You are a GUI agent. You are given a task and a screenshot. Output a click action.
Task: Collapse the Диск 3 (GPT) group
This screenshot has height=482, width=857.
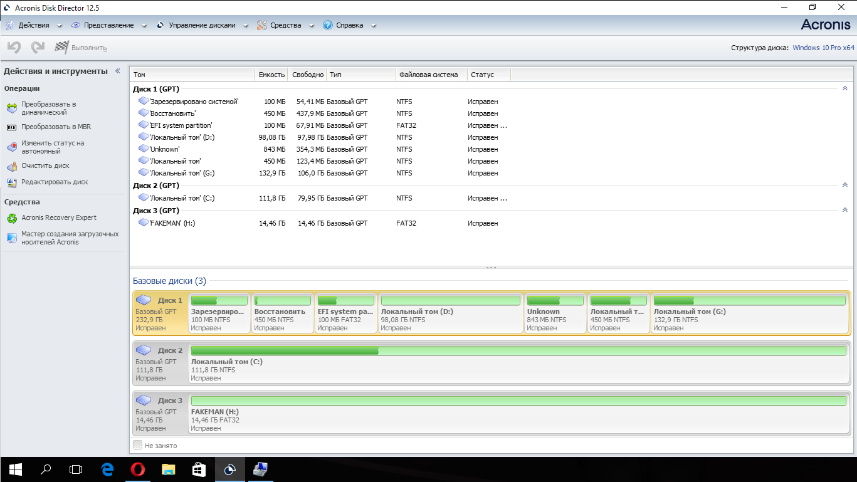pyautogui.click(x=844, y=210)
